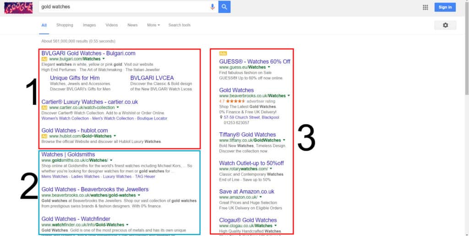Expand arrow next to cartier.co.uk/watch-collection
469x236 pixels.
[118, 107]
